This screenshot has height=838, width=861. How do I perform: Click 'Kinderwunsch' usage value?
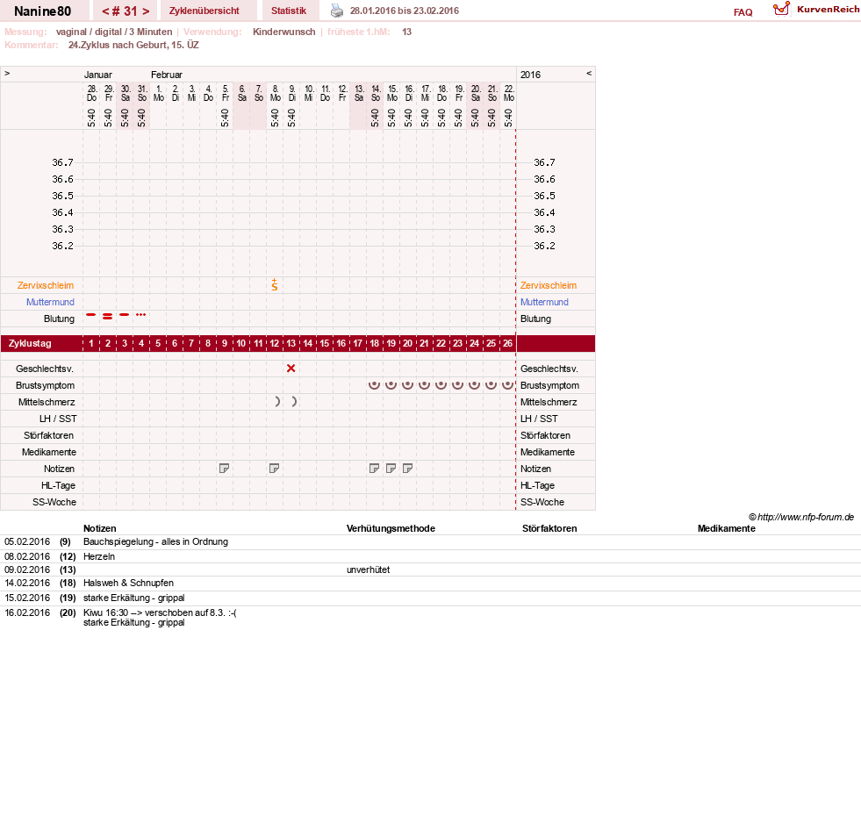(x=283, y=32)
